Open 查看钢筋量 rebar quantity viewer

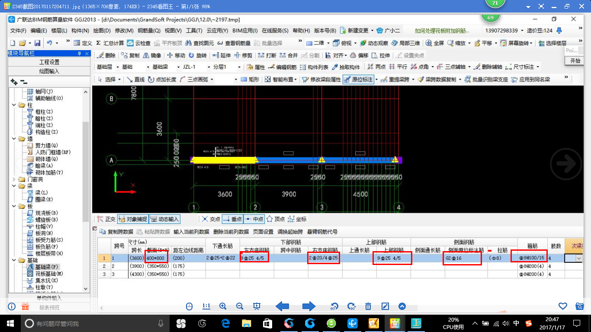click(x=234, y=43)
